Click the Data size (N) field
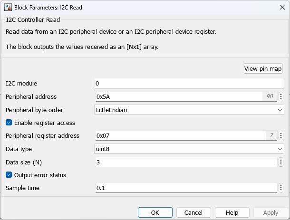The height and width of the screenshot is (220, 290). click(x=185, y=162)
